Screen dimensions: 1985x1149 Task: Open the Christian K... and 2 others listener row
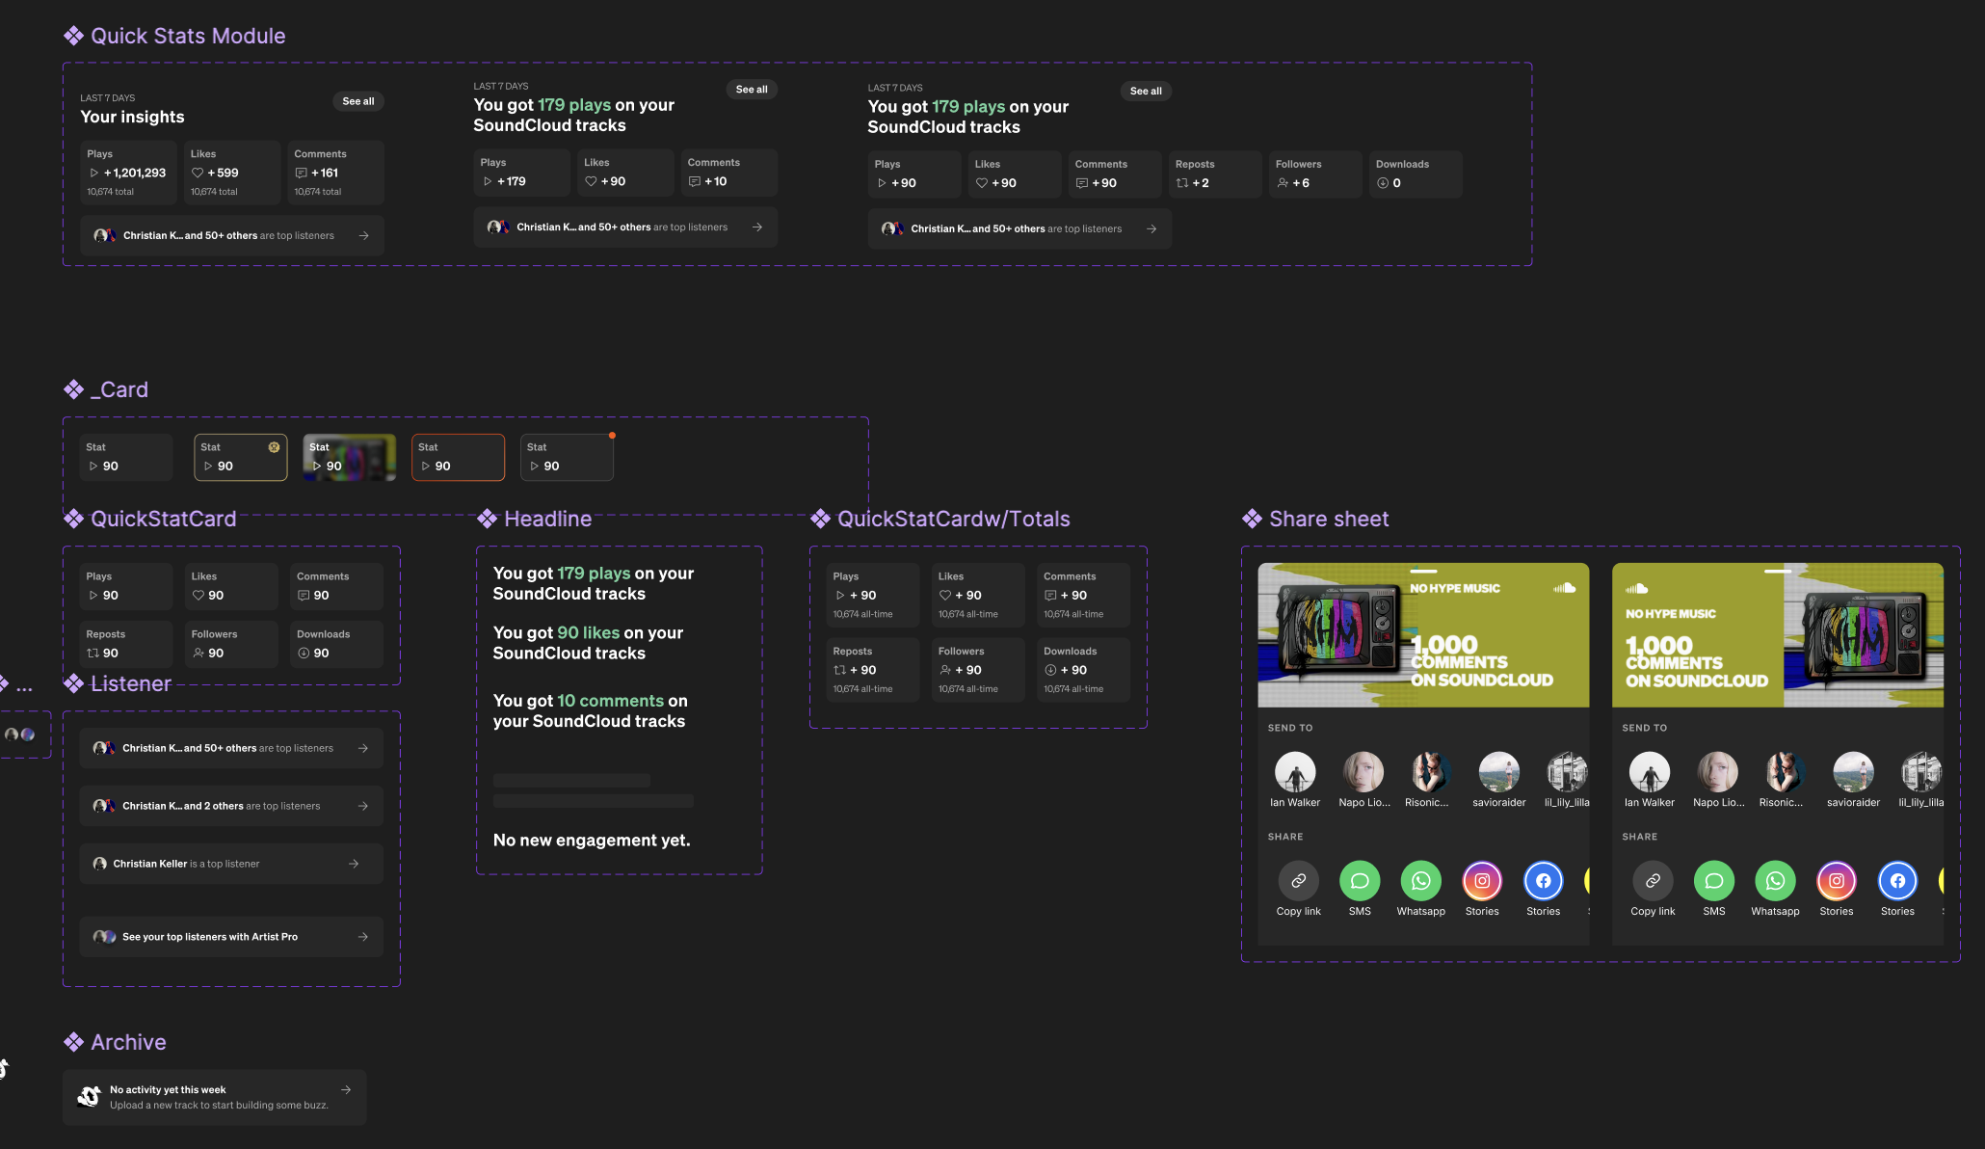coord(230,806)
